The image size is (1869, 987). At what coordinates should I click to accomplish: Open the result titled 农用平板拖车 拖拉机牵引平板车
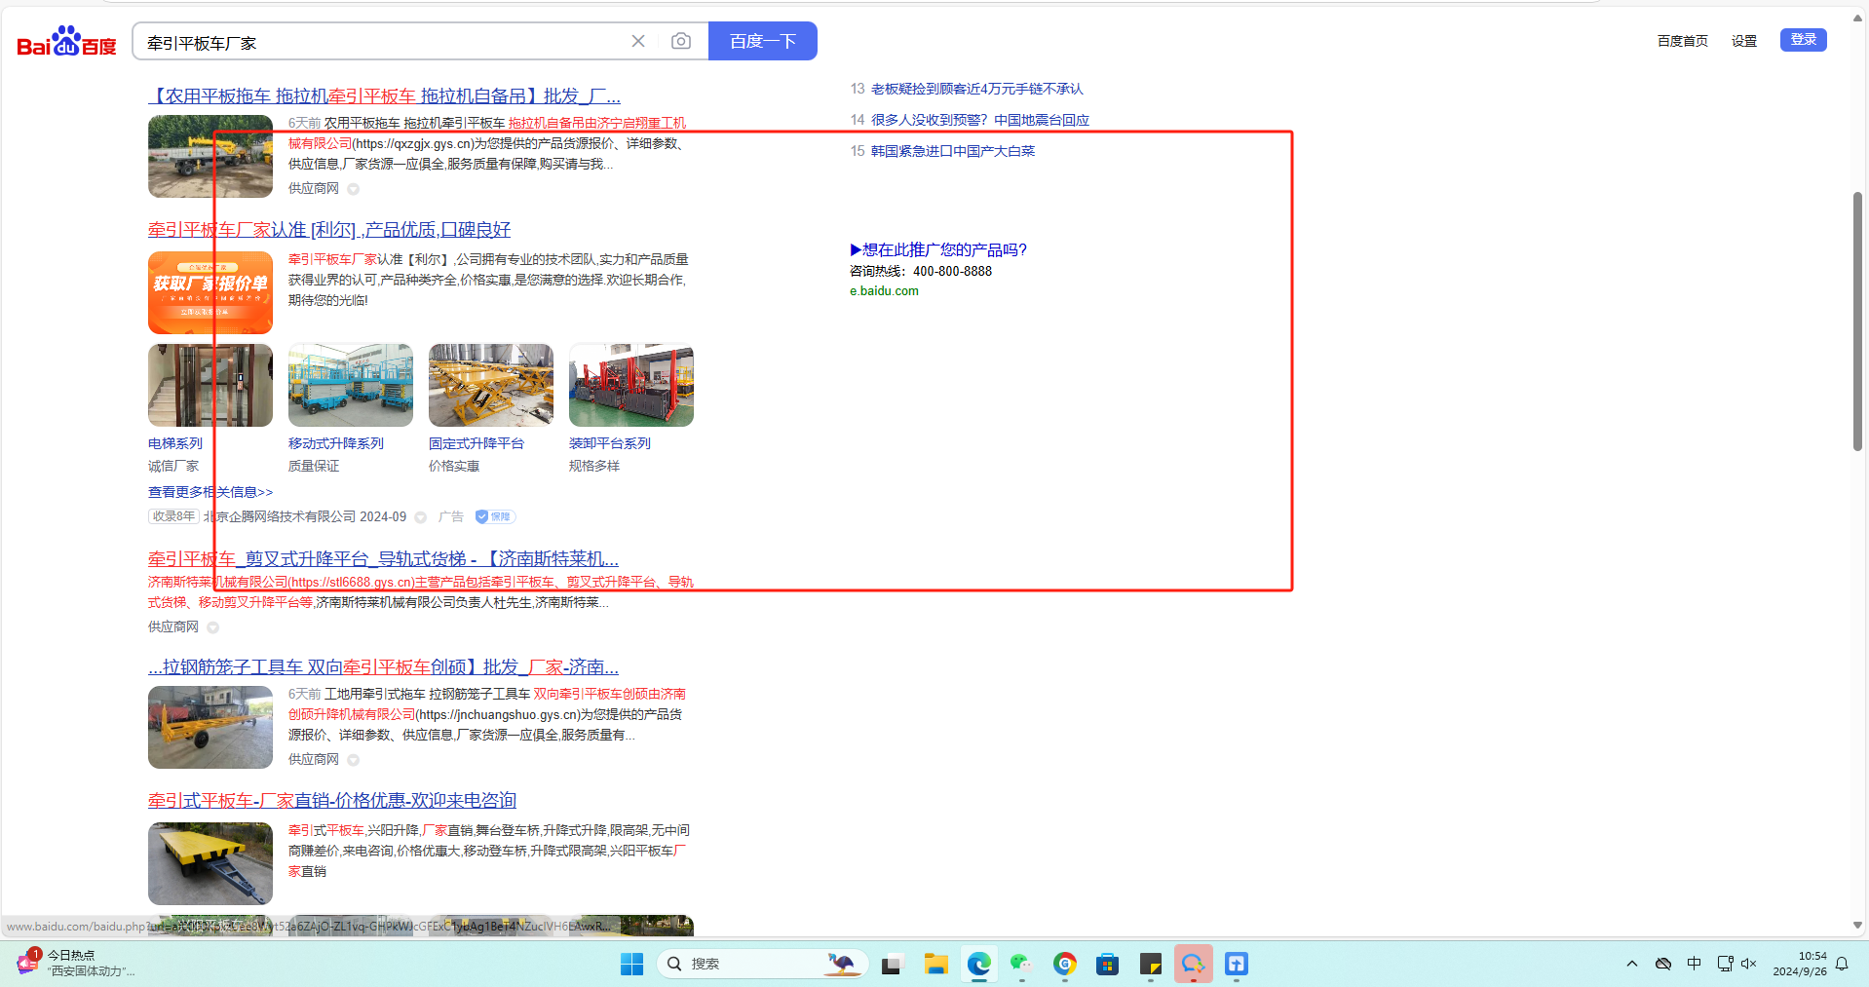coord(384,95)
